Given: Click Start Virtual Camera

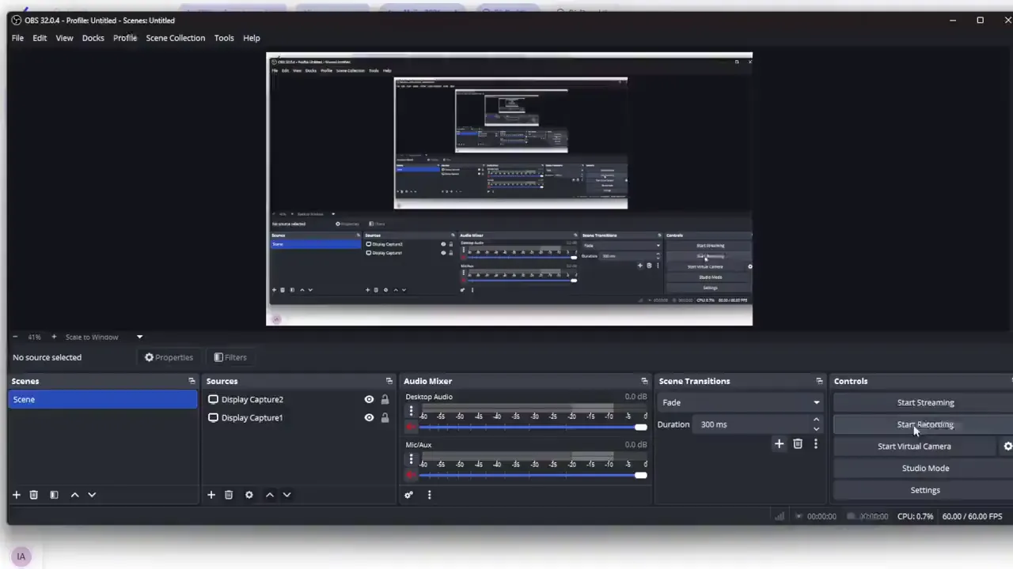Looking at the screenshot, I should click(x=914, y=447).
